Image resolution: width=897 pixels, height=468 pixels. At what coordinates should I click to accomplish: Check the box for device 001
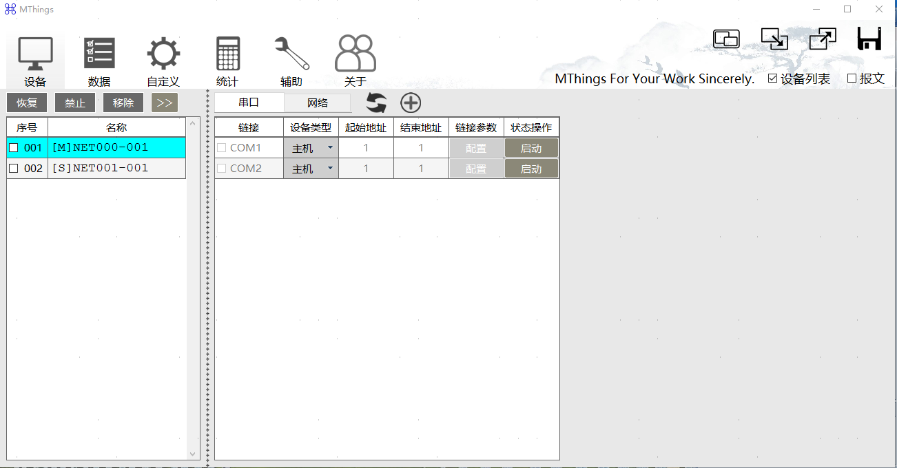[x=14, y=148]
